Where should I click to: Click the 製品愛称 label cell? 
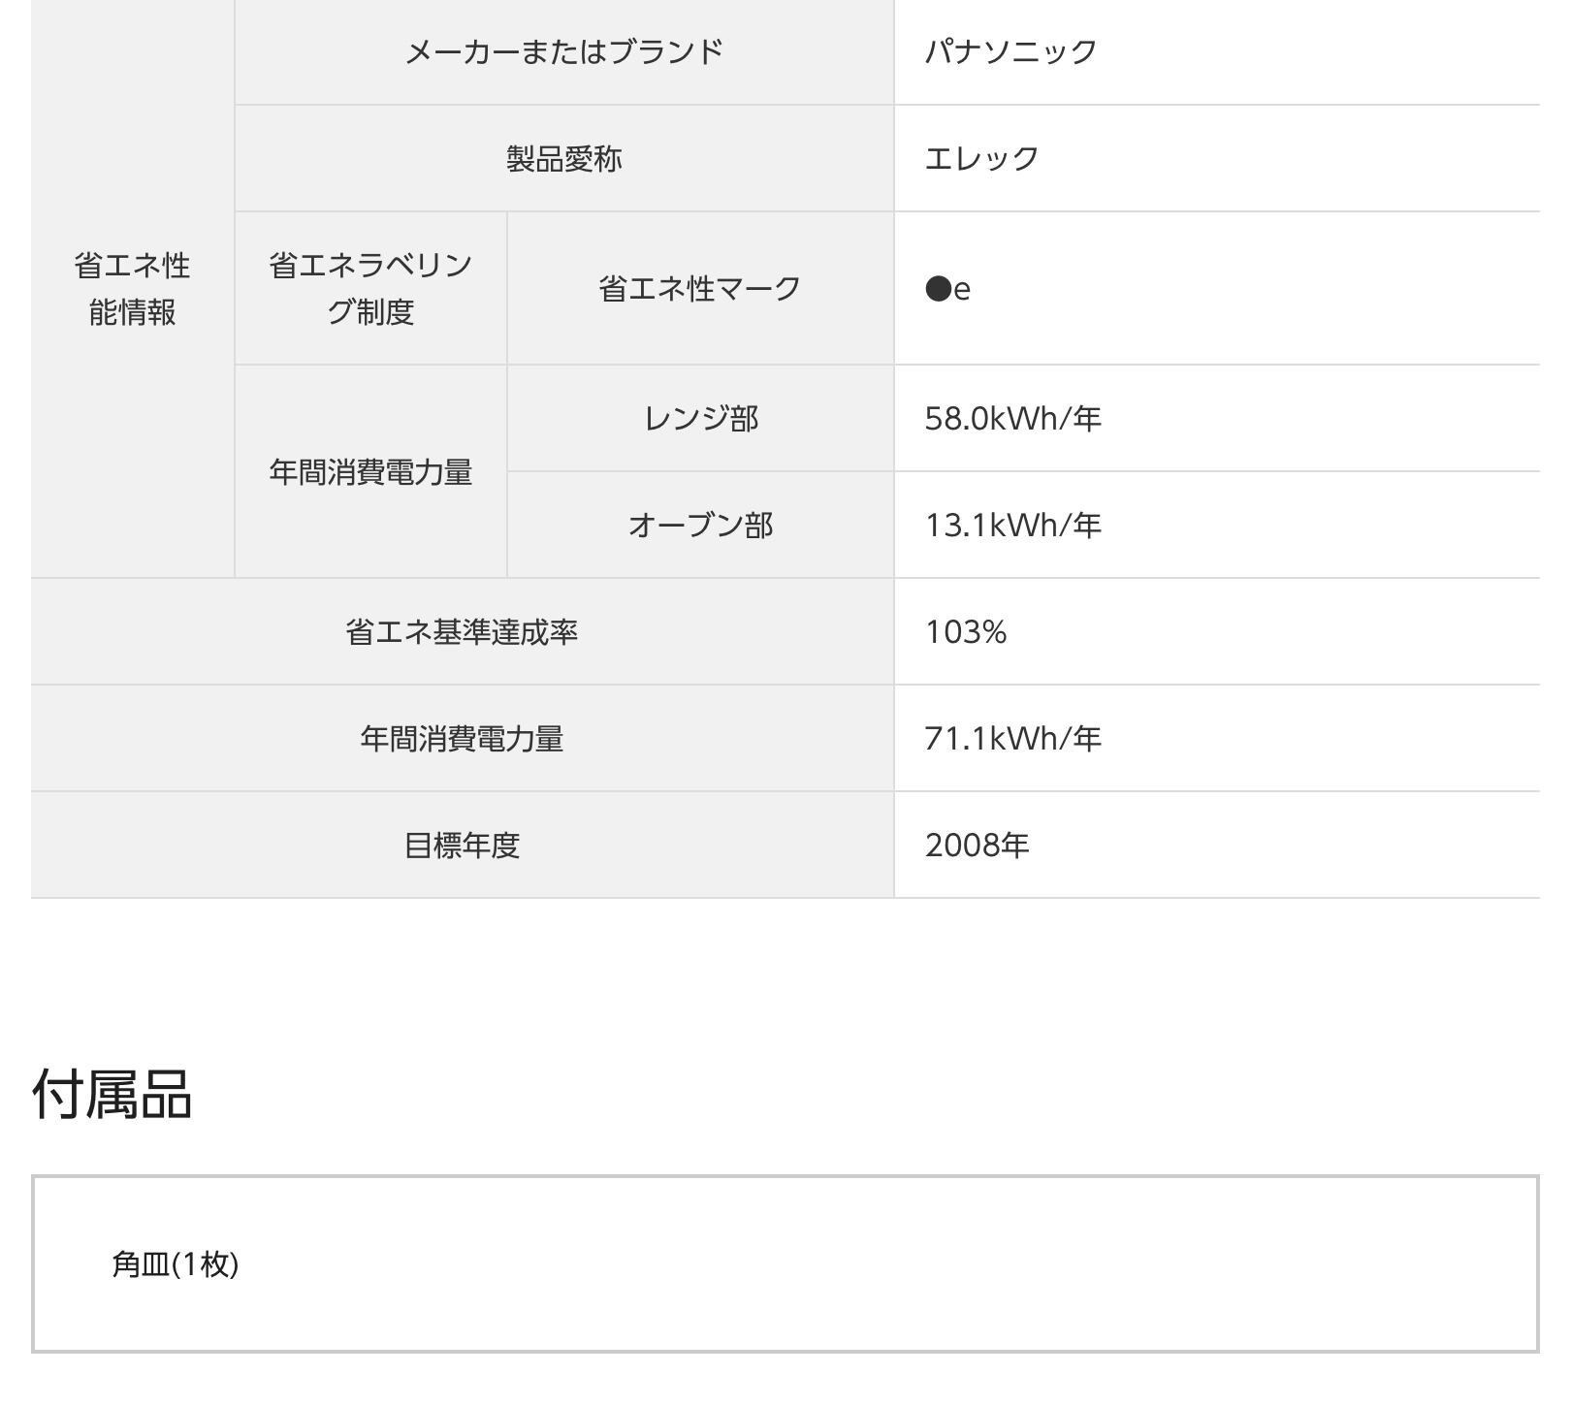(x=563, y=158)
